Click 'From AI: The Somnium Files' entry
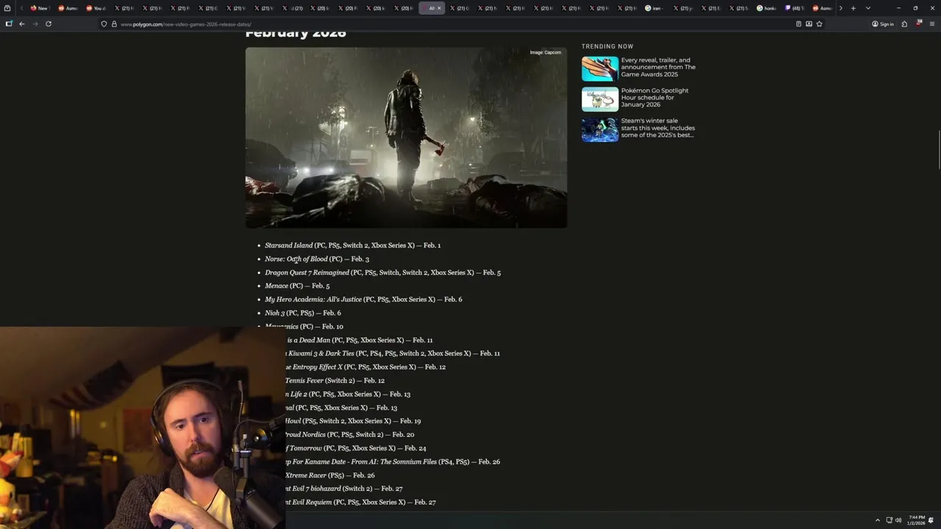Screen dimensions: 941x529 click(393, 461)
